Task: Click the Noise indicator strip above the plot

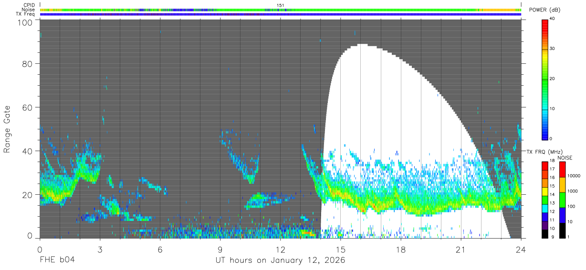Action: 281,10
